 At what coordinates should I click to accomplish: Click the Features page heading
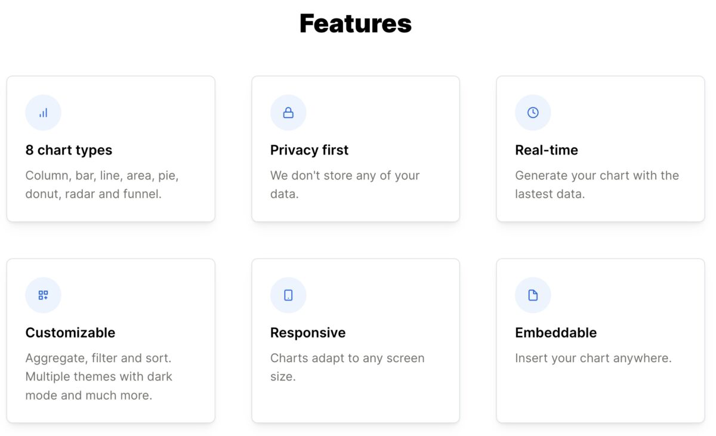click(356, 24)
